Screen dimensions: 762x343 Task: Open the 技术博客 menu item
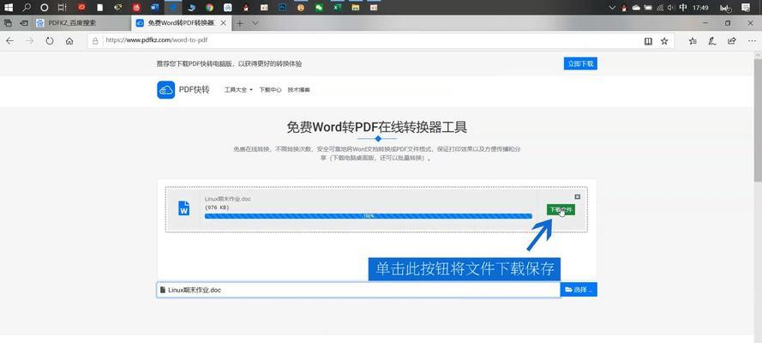(298, 90)
